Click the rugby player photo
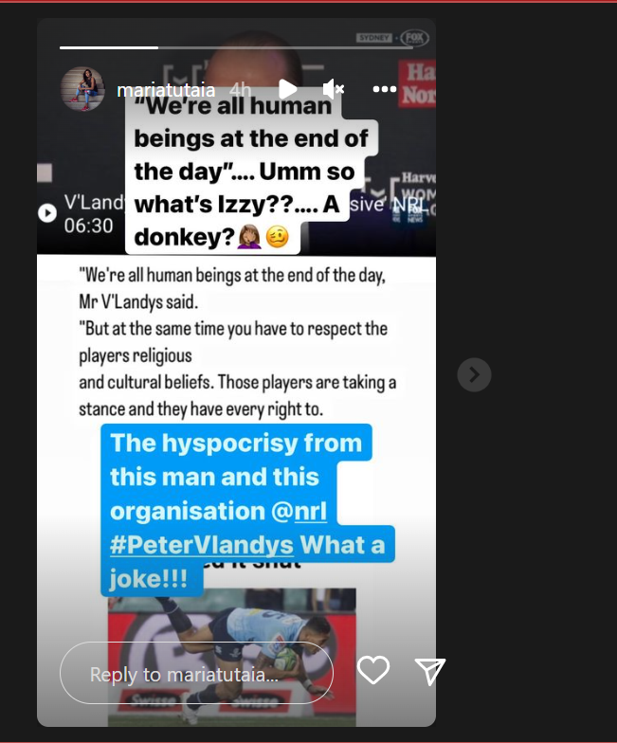This screenshot has width=617, height=743. [231, 657]
